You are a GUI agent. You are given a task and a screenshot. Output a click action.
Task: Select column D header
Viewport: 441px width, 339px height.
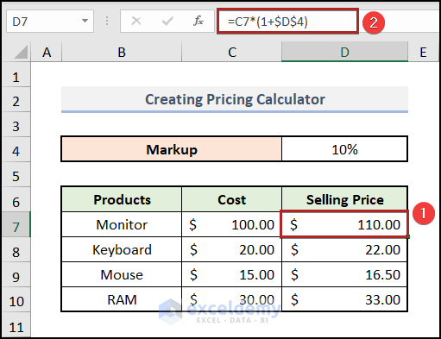coord(344,52)
